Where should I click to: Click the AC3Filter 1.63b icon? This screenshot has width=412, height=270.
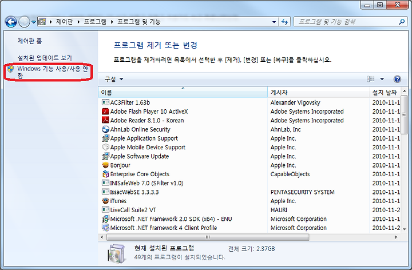[x=105, y=102]
